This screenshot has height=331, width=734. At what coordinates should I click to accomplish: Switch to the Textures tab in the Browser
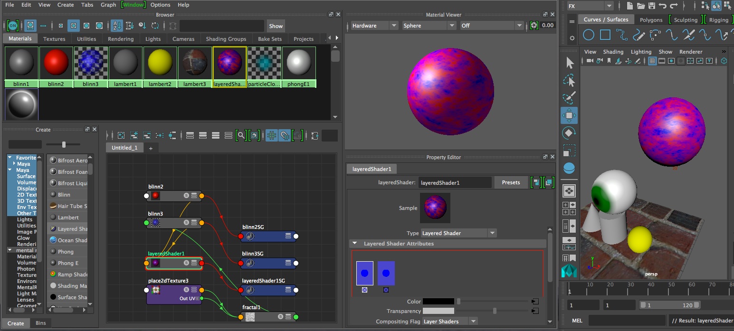click(x=54, y=38)
